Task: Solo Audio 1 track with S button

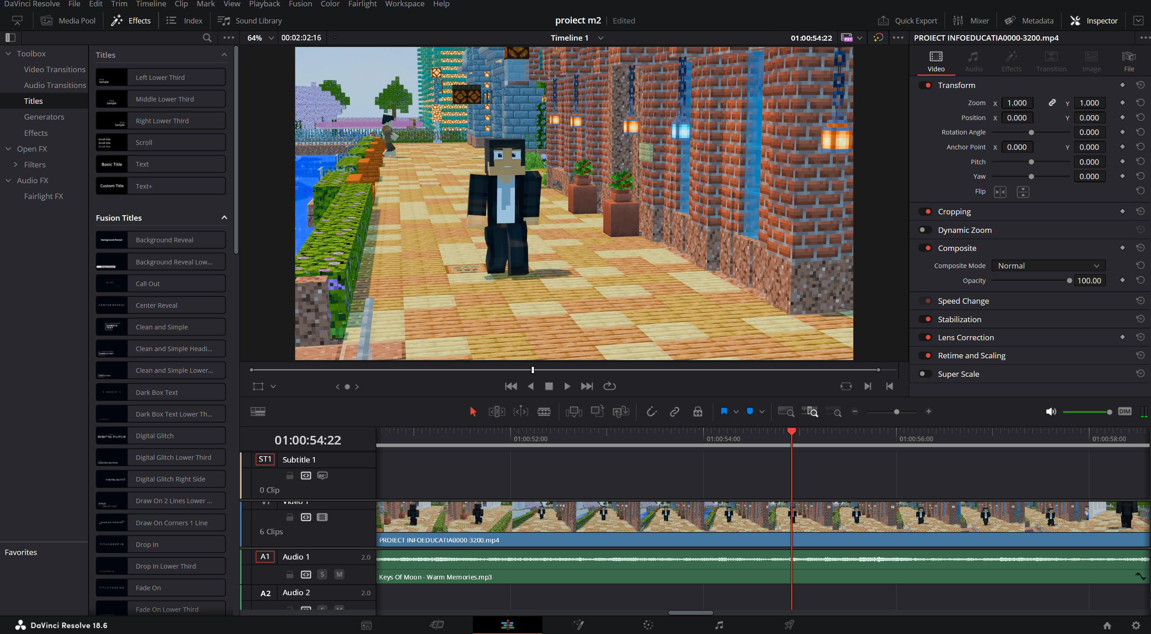Action: (322, 574)
